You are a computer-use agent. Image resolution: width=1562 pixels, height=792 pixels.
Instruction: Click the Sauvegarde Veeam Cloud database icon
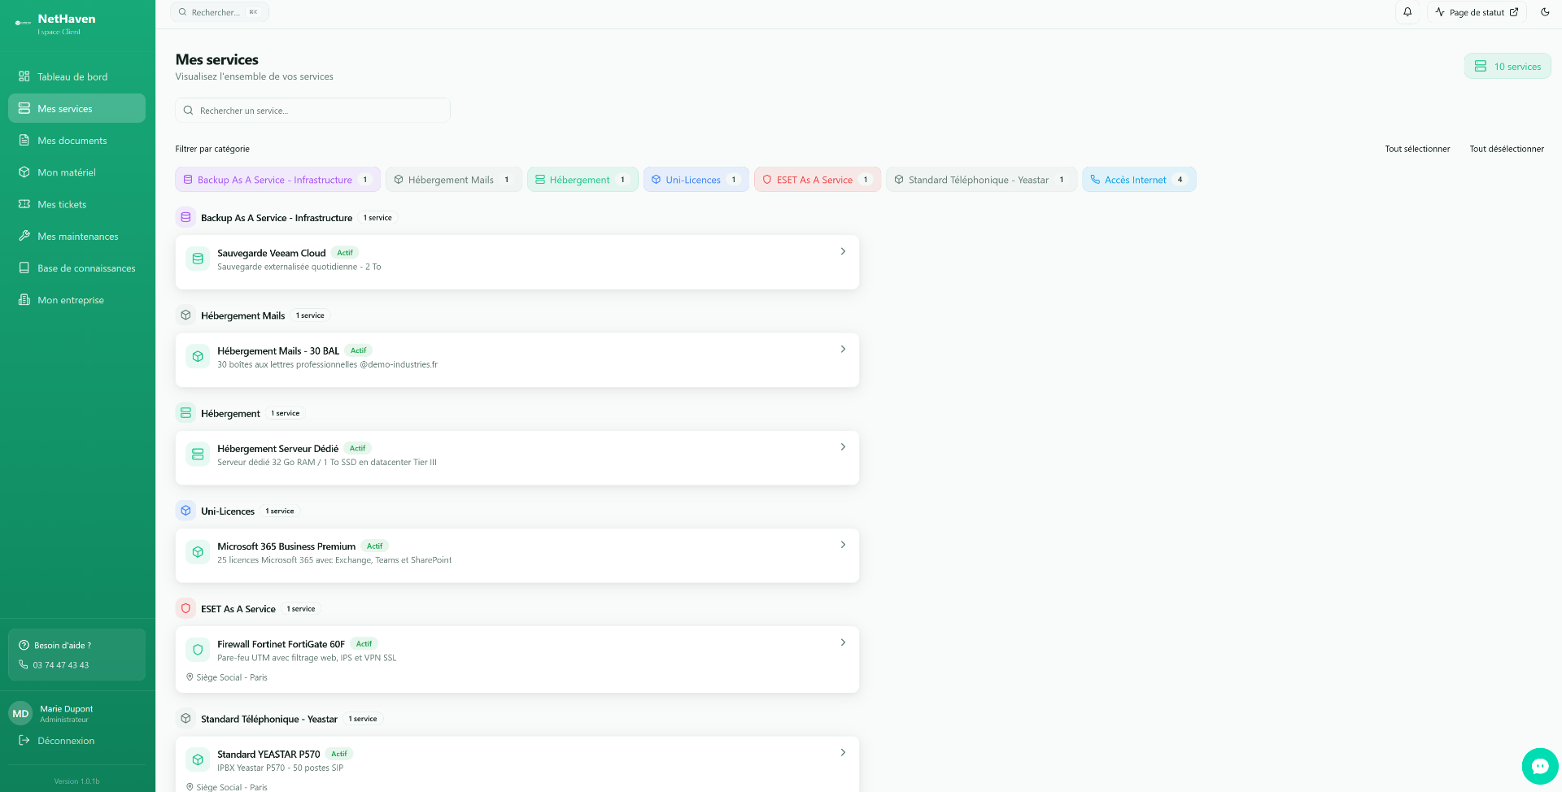coord(198,259)
